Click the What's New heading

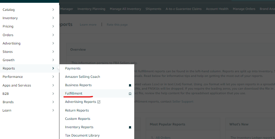click(239, 124)
